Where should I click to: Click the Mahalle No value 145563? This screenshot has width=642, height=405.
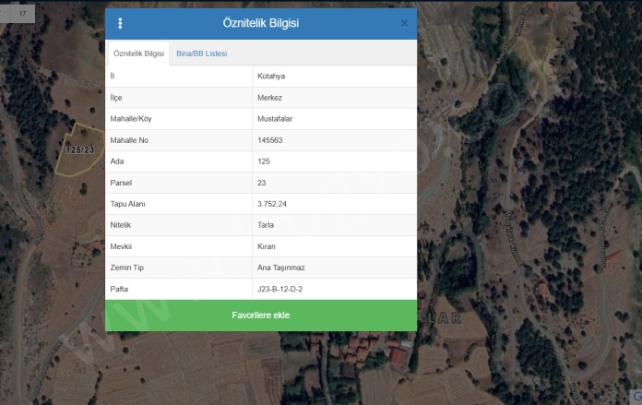(x=270, y=140)
